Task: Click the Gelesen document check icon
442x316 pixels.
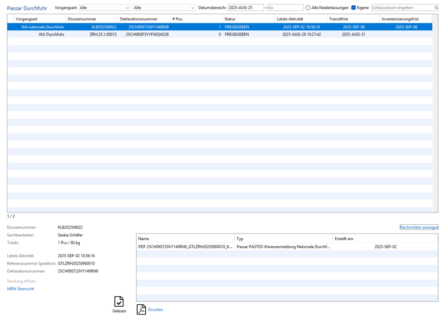Action: [x=119, y=301]
